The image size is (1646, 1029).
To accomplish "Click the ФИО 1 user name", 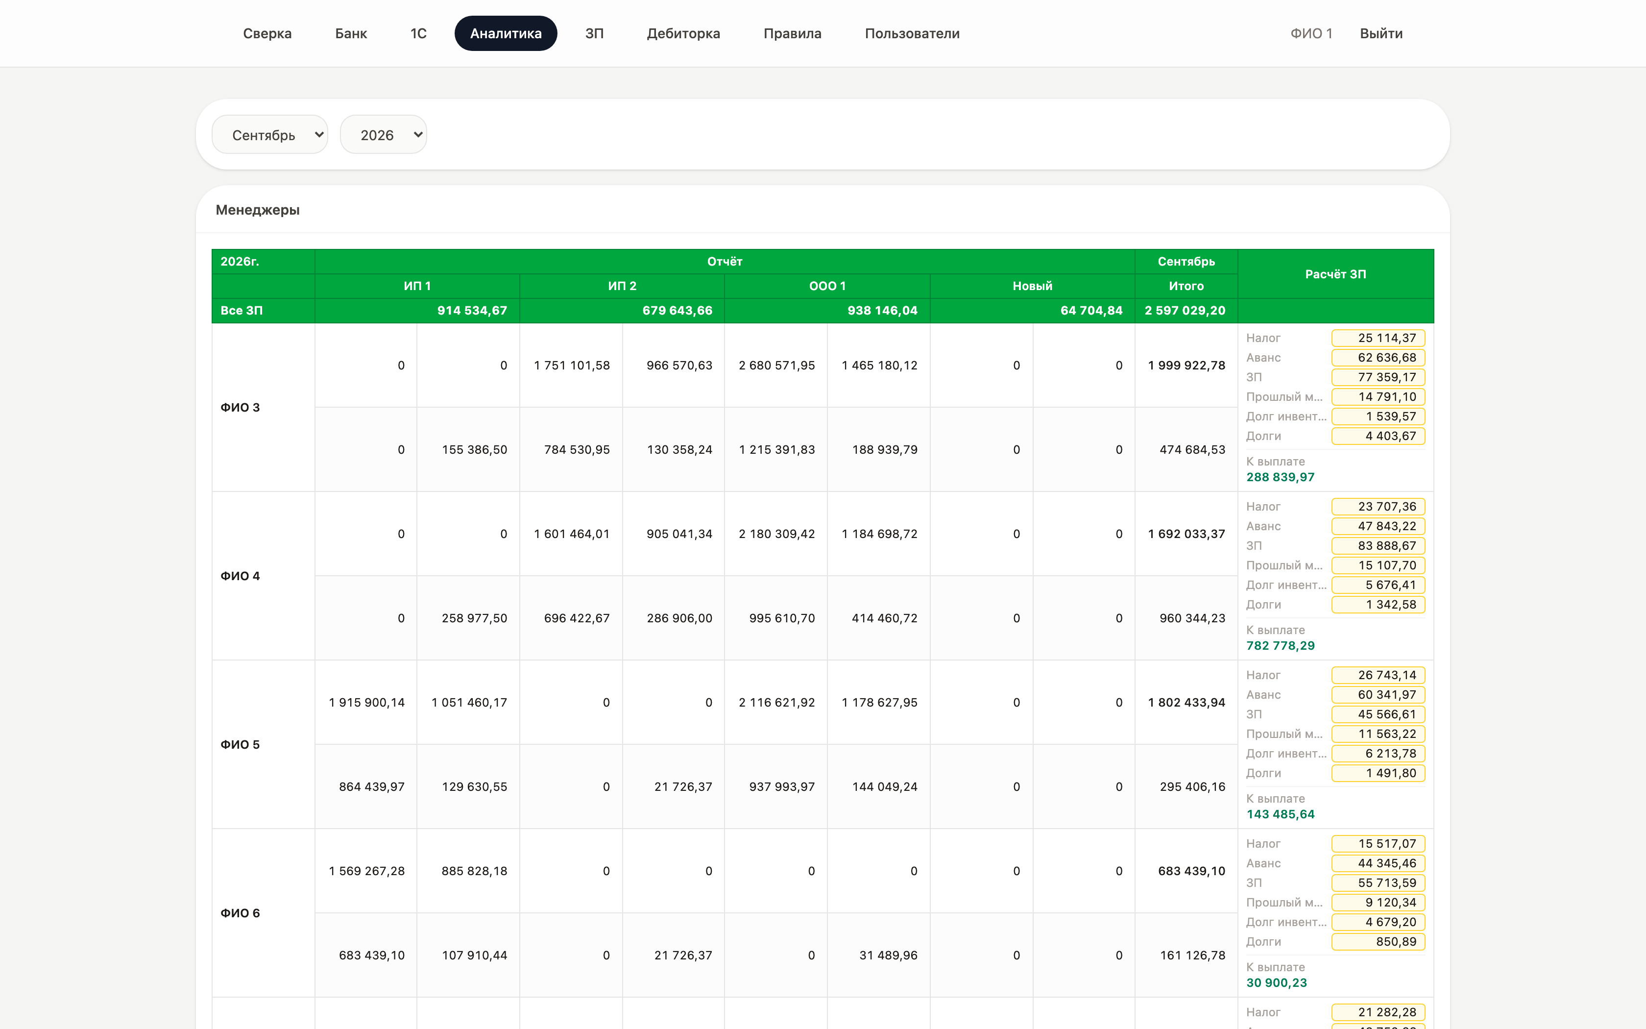I will click(1311, 33).
